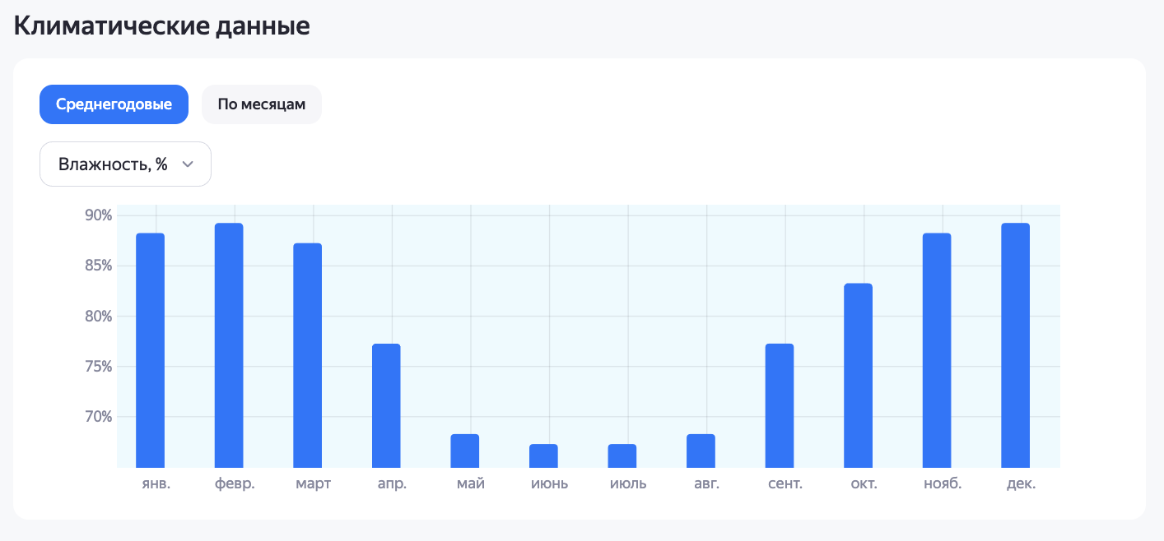Click the September bar above сент.
The height and width of the screenshot is (541, 1164).
(x=779, y=405)
